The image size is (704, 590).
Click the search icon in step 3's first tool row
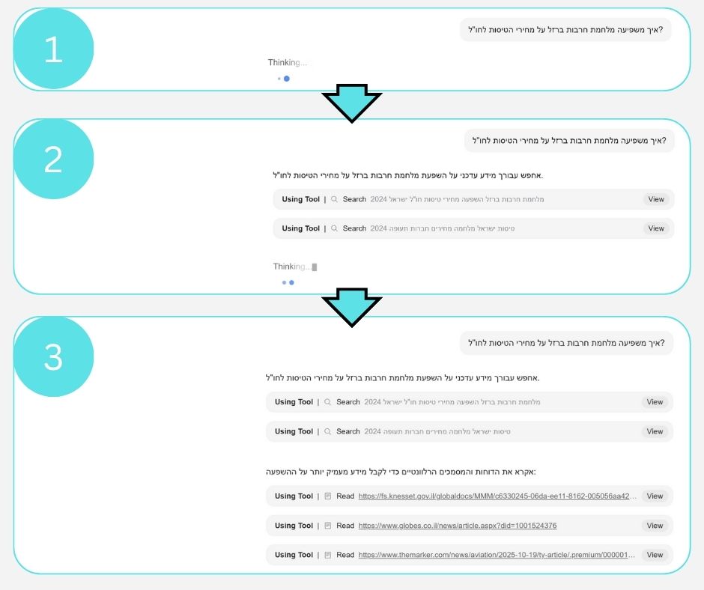pos(327,403)
